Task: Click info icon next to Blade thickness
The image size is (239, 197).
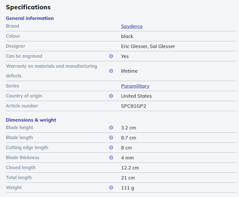Action: pos(111,157)
